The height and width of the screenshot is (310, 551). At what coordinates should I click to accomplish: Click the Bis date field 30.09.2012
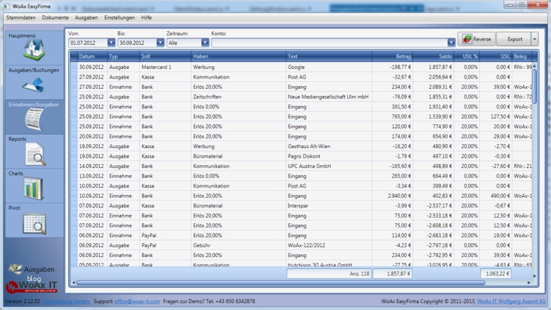point(137,43)
